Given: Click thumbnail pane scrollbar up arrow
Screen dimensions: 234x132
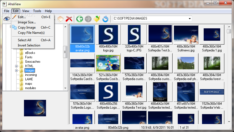Looking at the screenshot, I should coord(229,27).
